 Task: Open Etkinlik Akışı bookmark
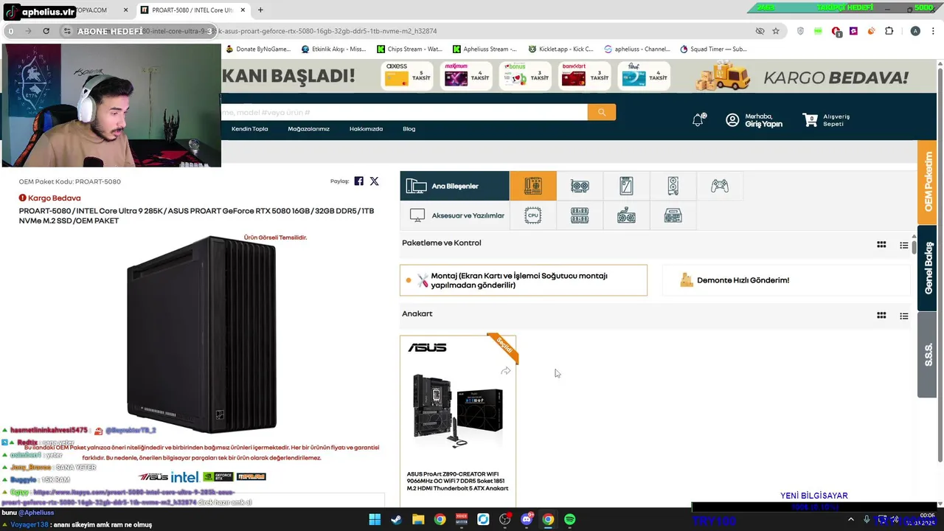[333, 49]
